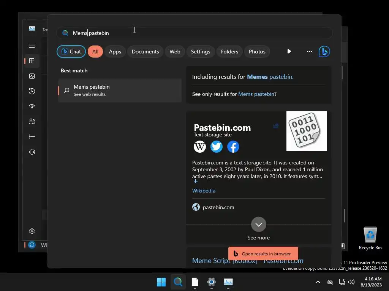Select the All filter tab
The image size is (389, 291).
(x=95, y=52)
